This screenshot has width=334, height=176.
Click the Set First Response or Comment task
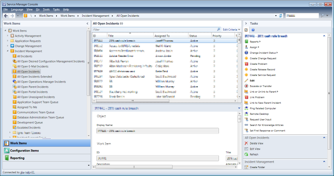[x=267, y=131]
